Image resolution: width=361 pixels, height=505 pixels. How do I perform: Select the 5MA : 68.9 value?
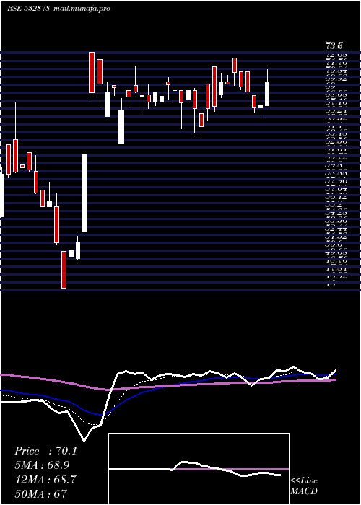coord(42,465)
